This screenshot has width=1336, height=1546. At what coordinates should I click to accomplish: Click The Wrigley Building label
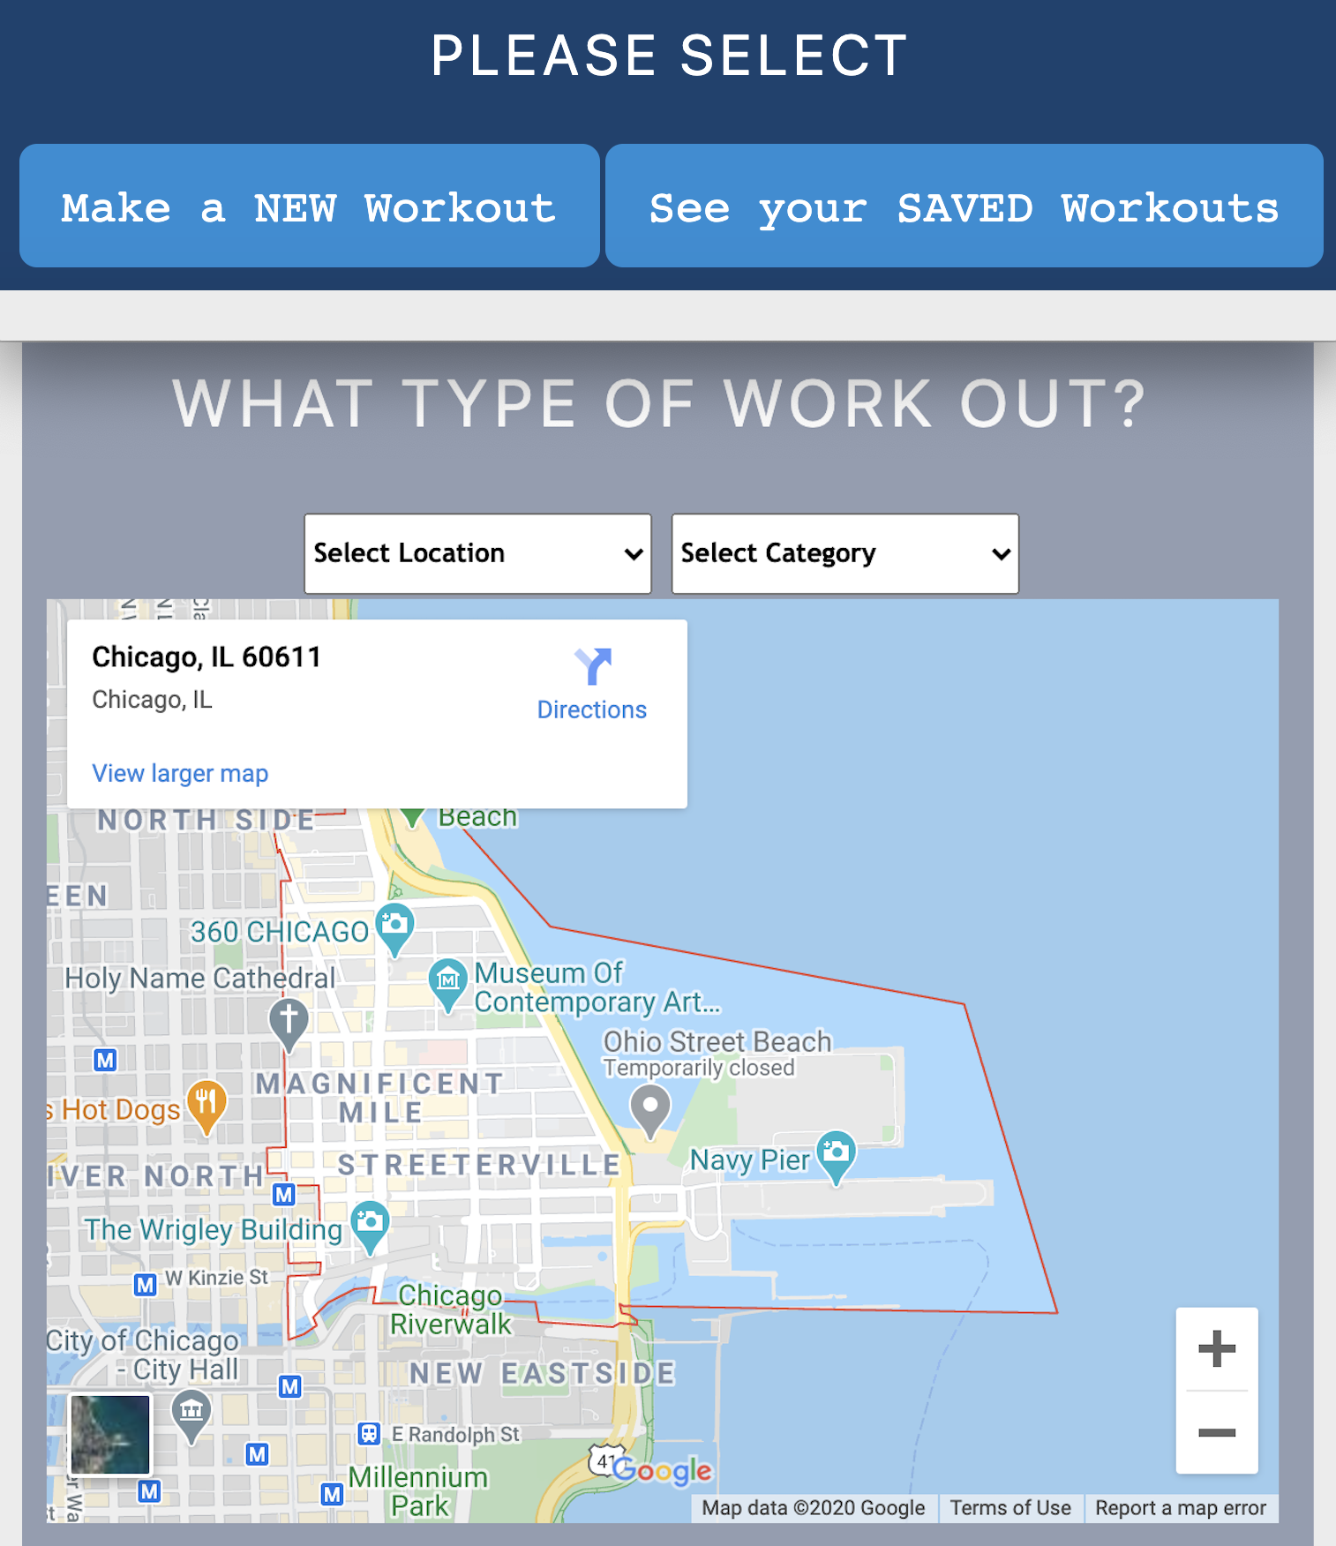[214, 1229]
